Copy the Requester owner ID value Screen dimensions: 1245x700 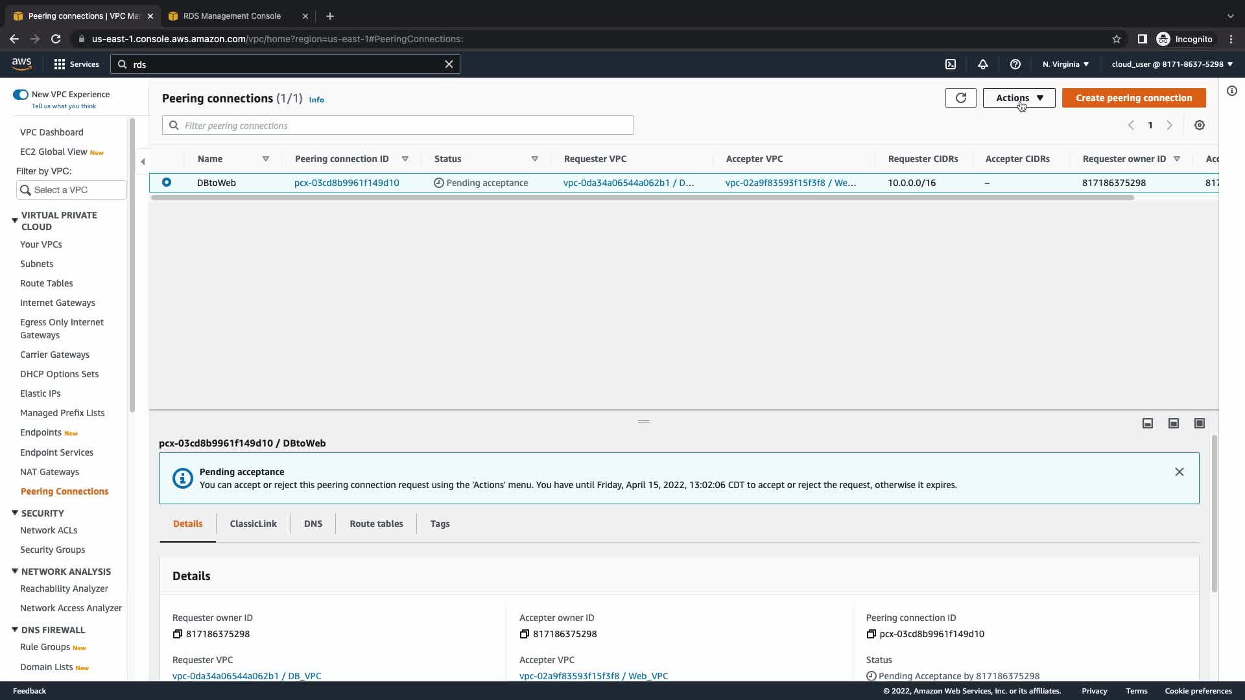coord(177,634)
